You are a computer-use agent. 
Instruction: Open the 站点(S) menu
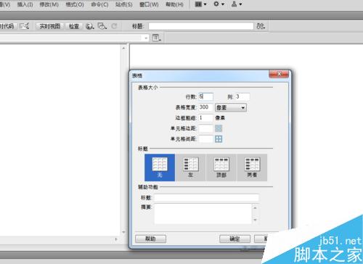pos(124,4)
